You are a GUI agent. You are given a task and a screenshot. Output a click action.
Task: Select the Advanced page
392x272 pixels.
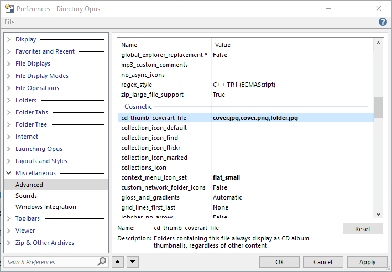point(56,185)
